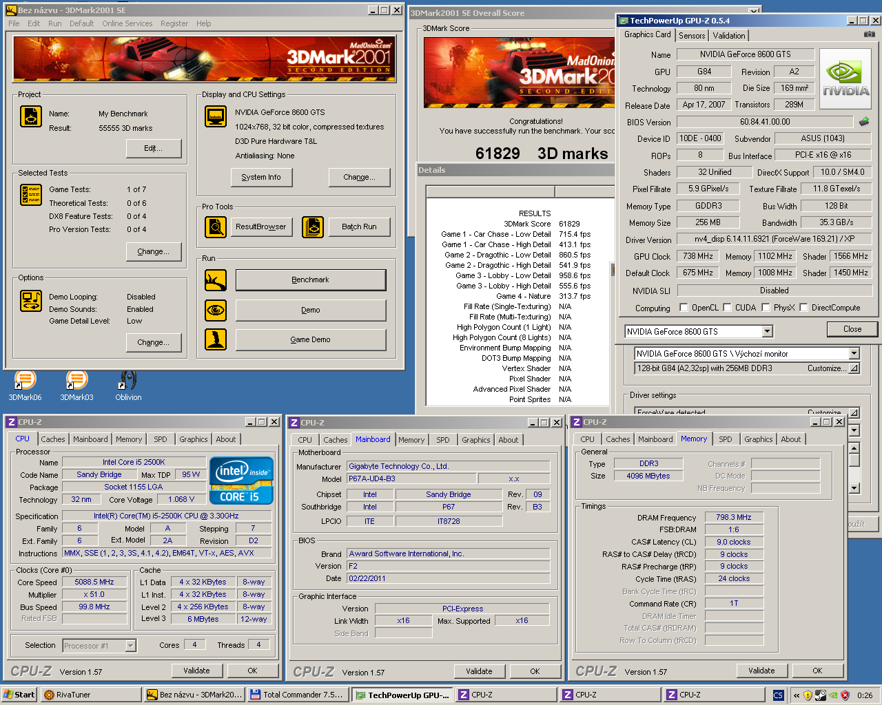The image size is (882, 705).
Task: Click the Intel Core i5 logo in CPU-Z
Action: (x=241, y=481)
